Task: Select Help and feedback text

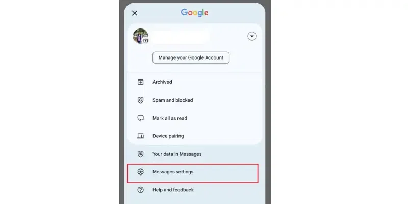Action: [173, 190]
